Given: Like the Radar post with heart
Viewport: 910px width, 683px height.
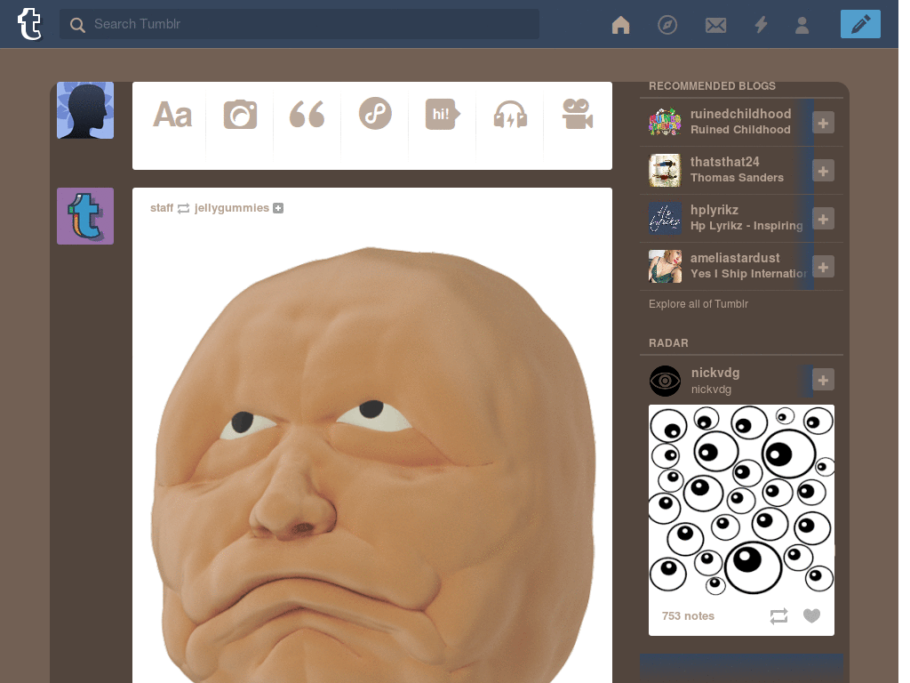Looking at the screenshot, I should pyautogui.click(x=811, y=615).
